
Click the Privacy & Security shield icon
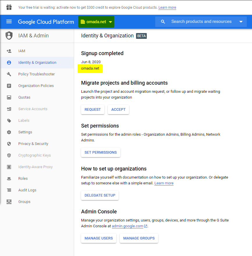tap(9, 144)
